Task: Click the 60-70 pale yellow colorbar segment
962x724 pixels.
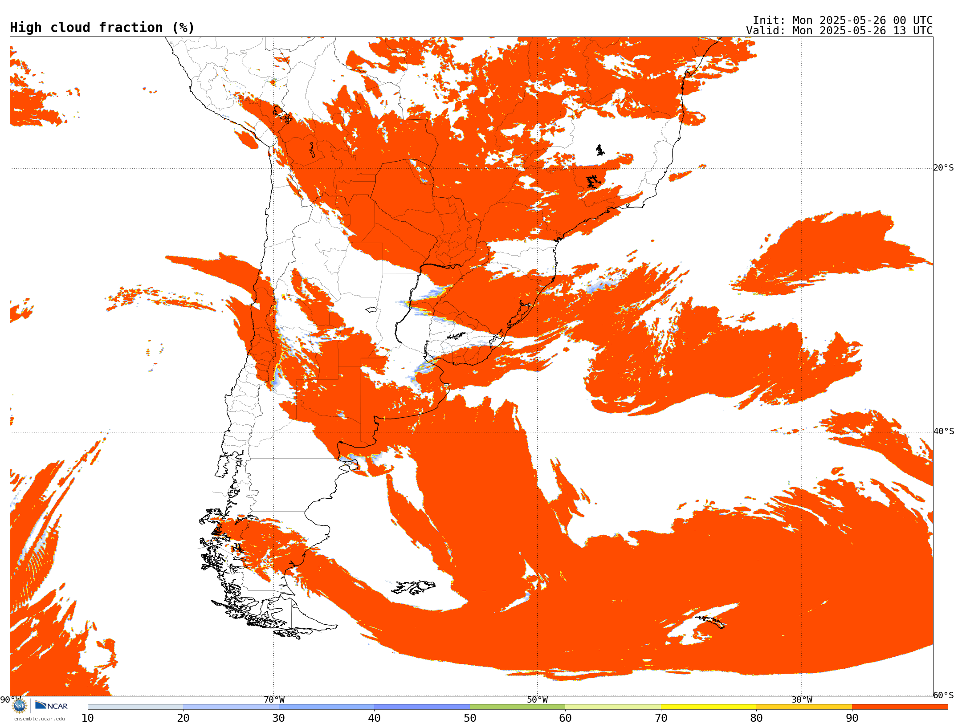Action: (x=613, y=707)
